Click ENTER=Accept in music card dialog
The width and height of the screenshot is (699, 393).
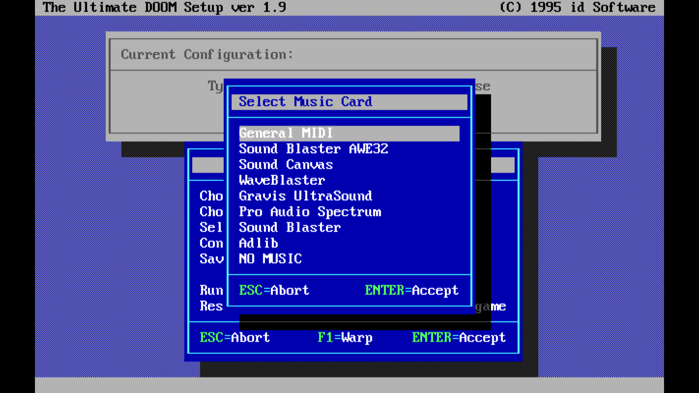[411, 290]
